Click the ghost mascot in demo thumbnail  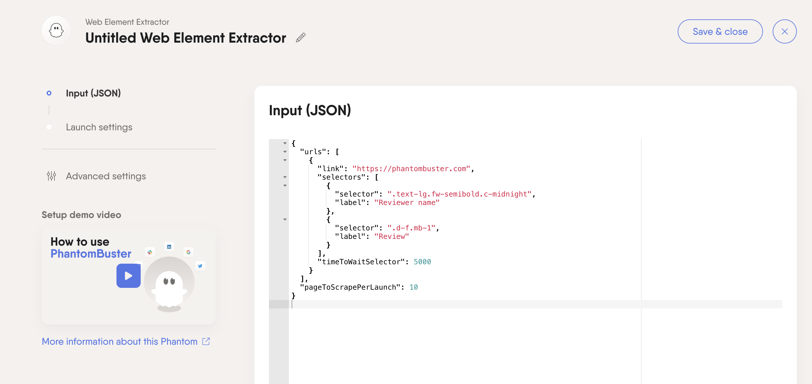click(169, 289)
